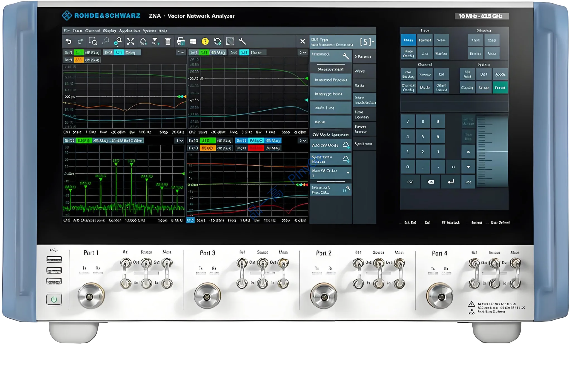Open the Help menu
Screen dimensions: 571x371
(x=163, y=31)
